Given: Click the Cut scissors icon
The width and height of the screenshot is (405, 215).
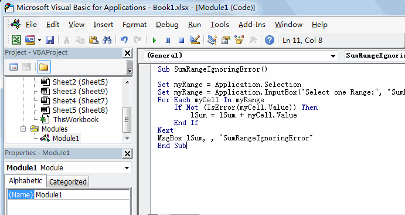Looking at the screenshot, I should (67, 40).
